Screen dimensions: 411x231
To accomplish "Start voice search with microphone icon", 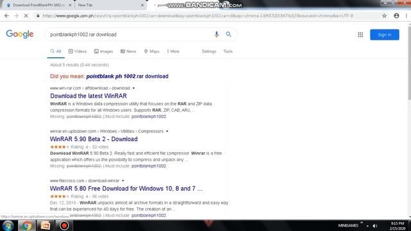I will 216,34.
